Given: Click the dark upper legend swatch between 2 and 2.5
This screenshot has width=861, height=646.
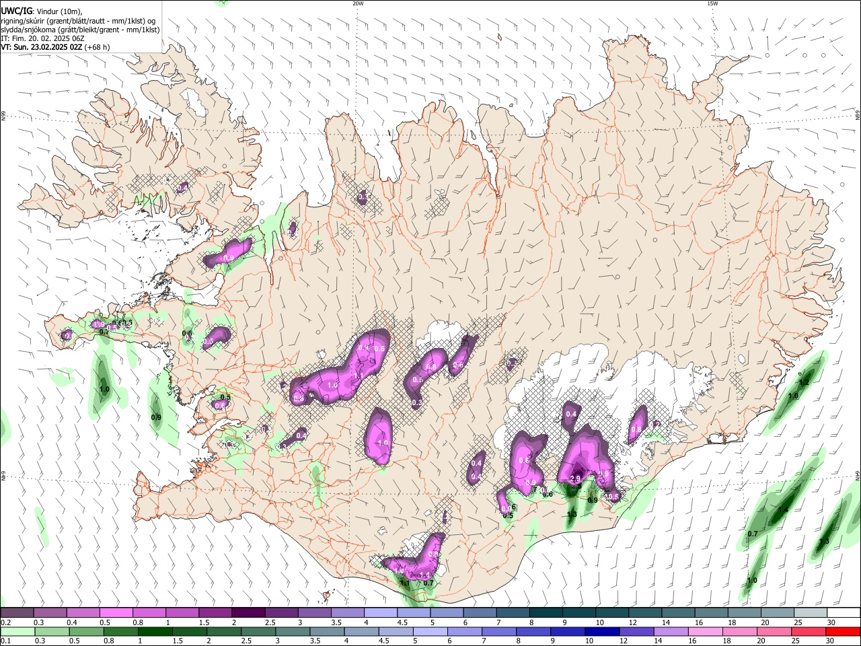Looking at the screenshot, I should (248, 612).
